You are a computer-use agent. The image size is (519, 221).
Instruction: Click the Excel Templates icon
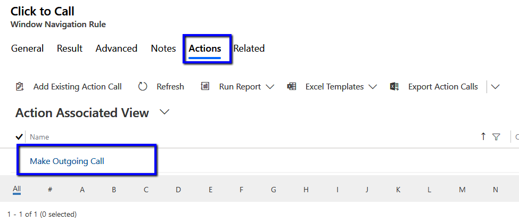[291, 87]
